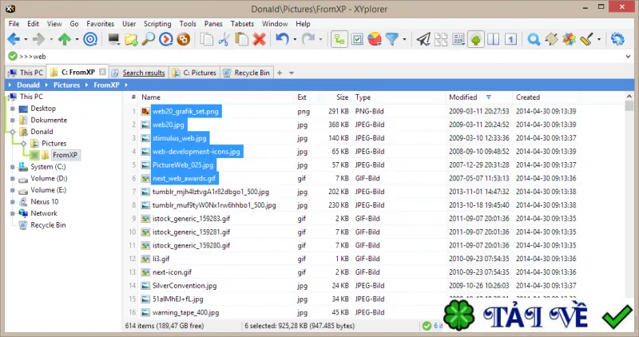
Task: Paste files with the clipboard icon
Action: tap(242, 39)
